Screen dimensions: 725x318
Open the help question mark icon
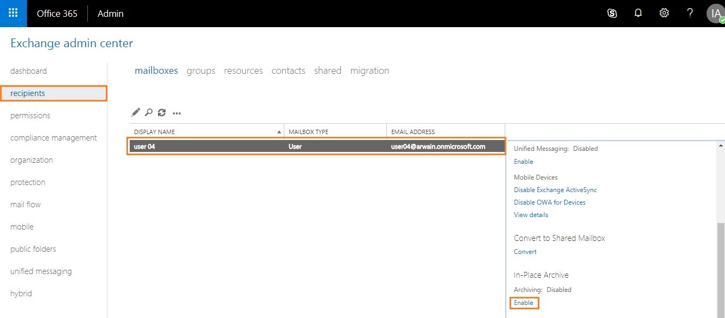[x=690, y=13]
